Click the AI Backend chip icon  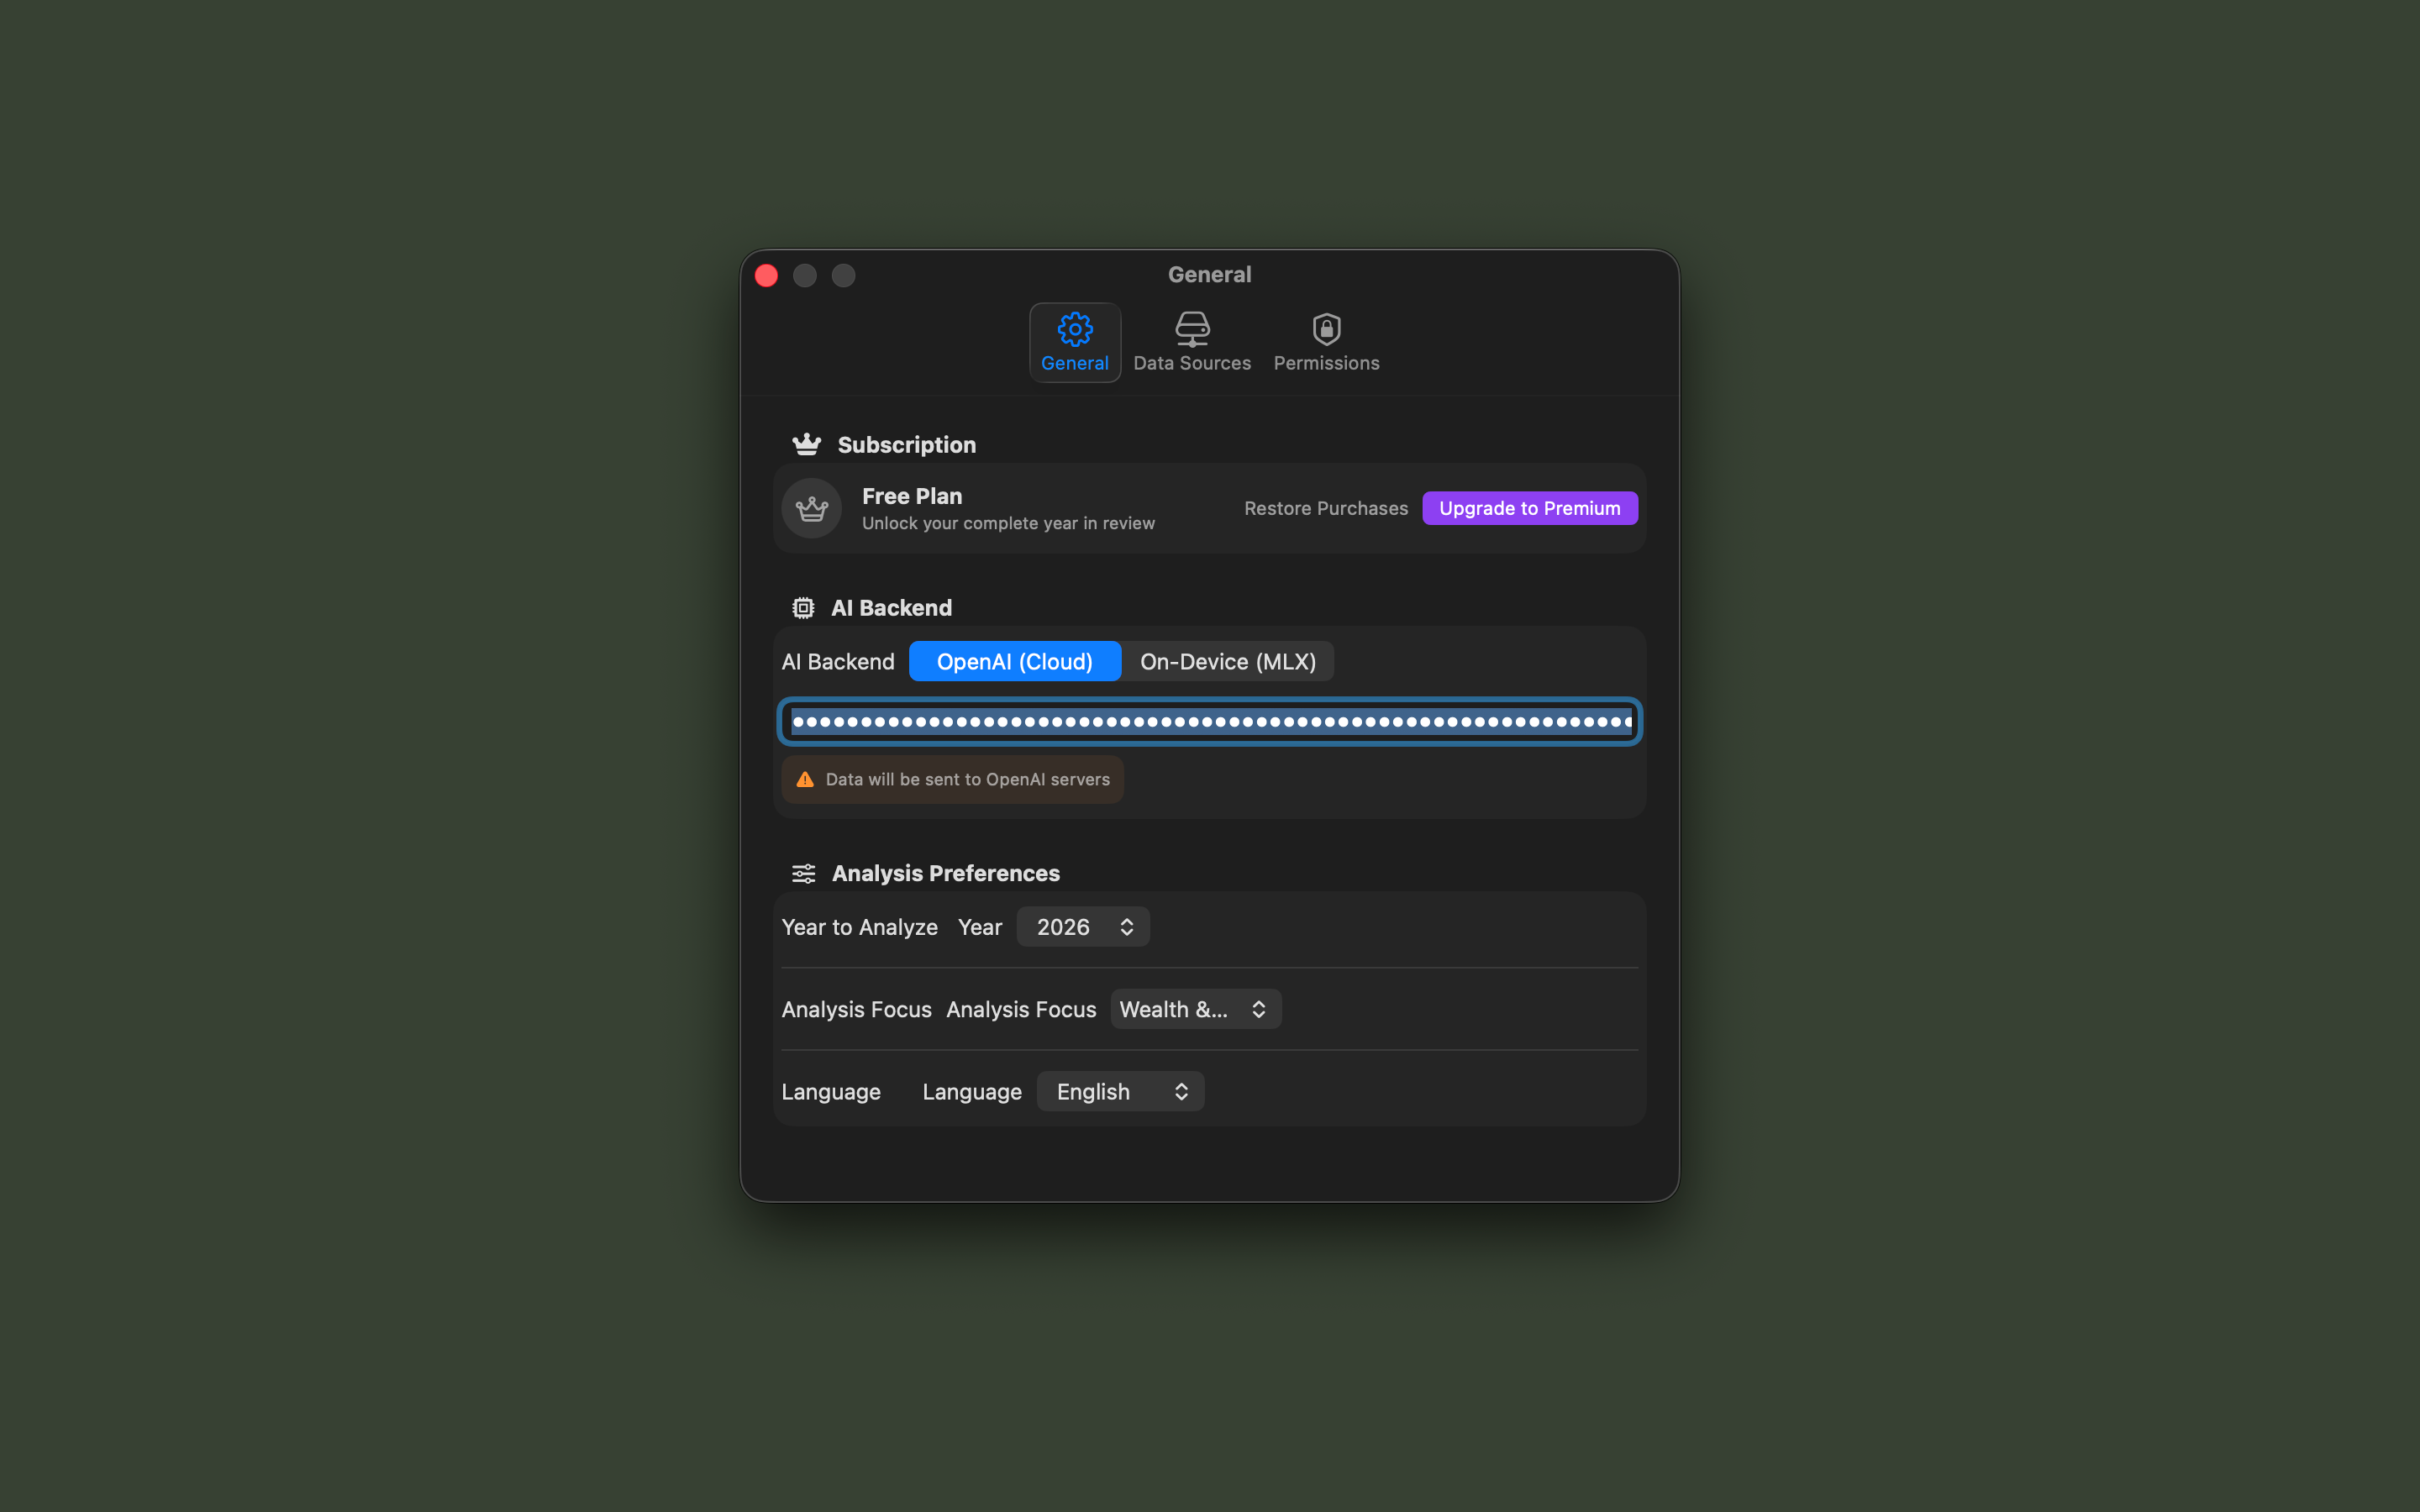point(803,608)
